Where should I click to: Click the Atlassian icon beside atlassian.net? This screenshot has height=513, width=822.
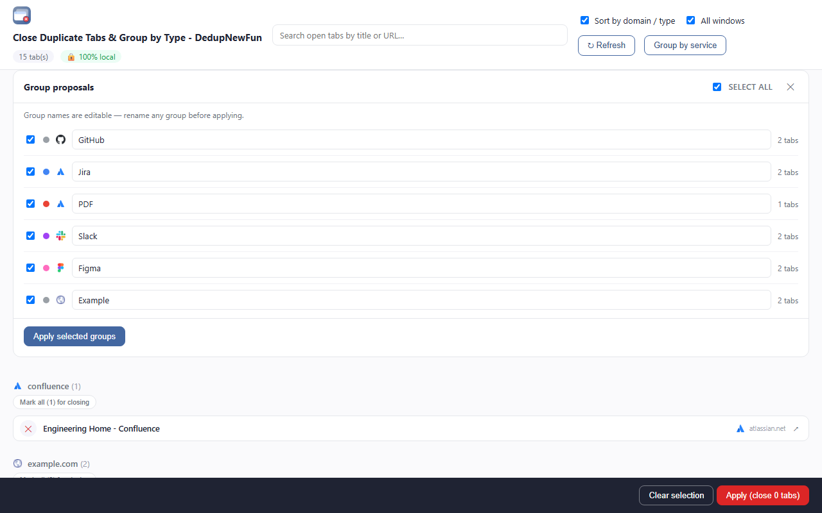click(x=740, y=429)
